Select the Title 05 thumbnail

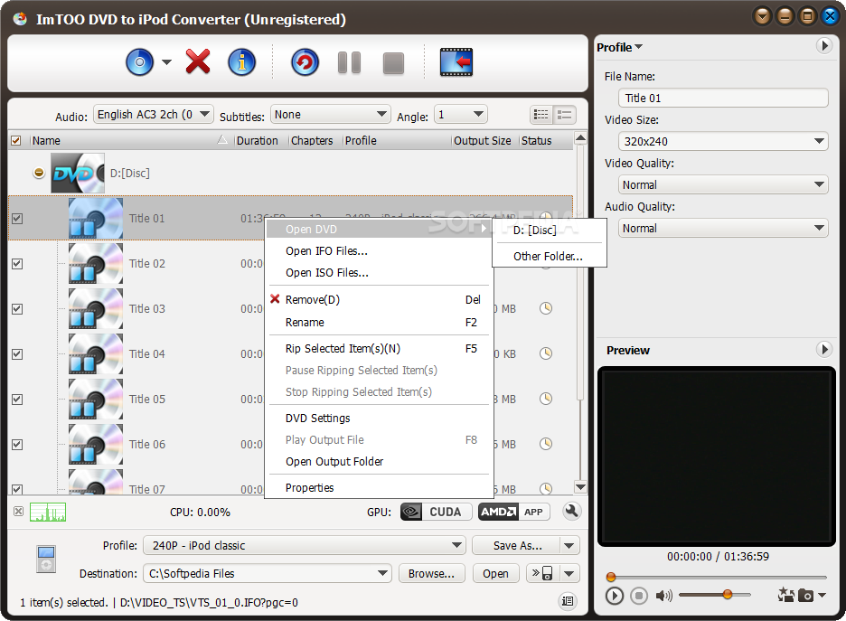96,400
